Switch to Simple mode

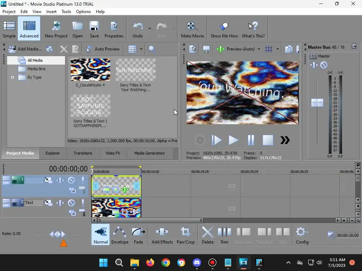9,29
